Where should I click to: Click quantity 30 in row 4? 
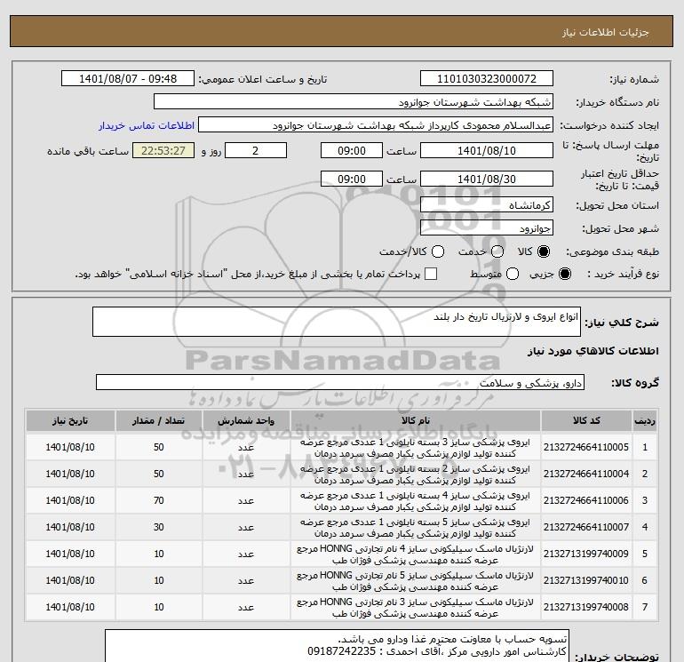tap(158, 527)
